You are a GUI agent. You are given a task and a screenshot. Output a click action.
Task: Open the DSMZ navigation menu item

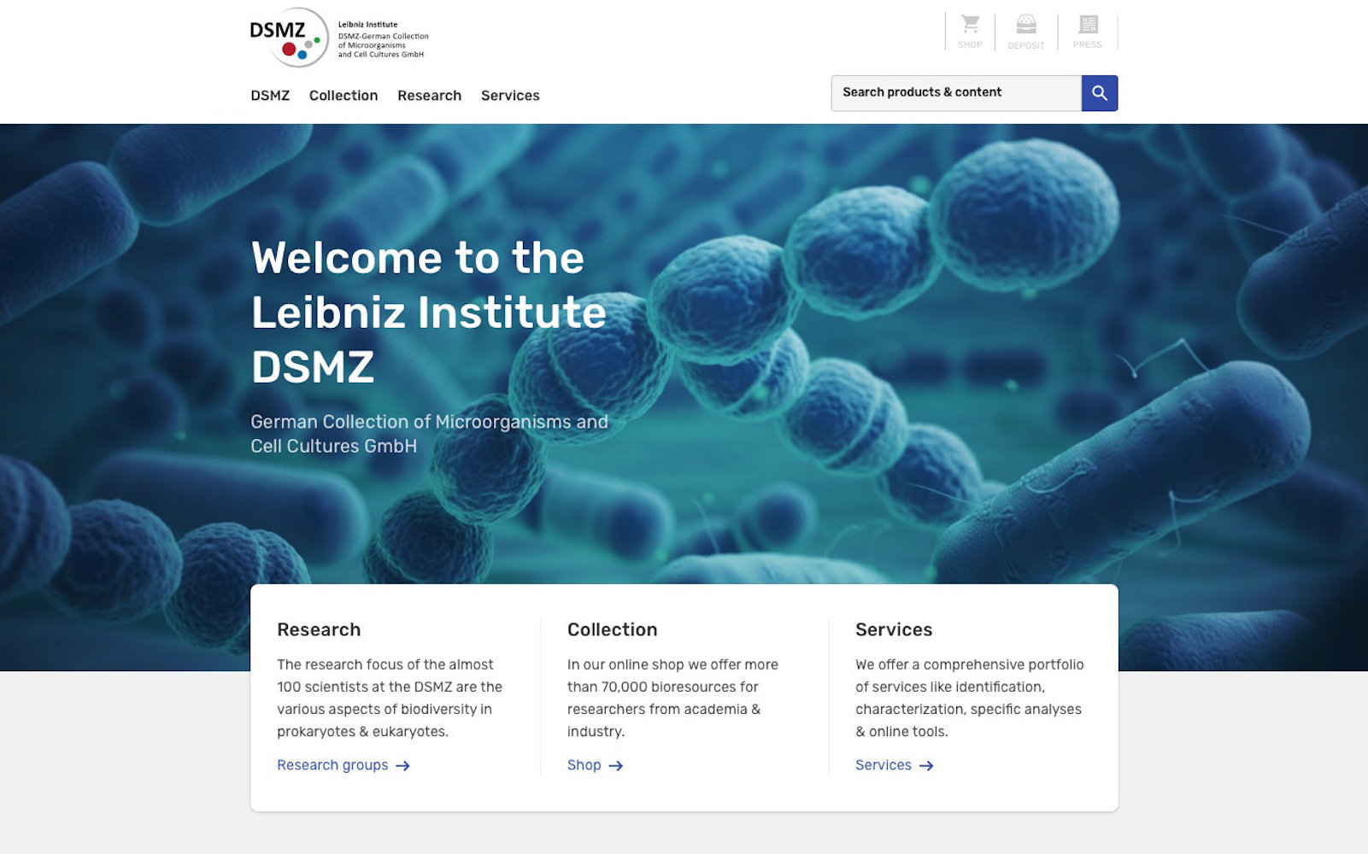[x=270, y=96]
